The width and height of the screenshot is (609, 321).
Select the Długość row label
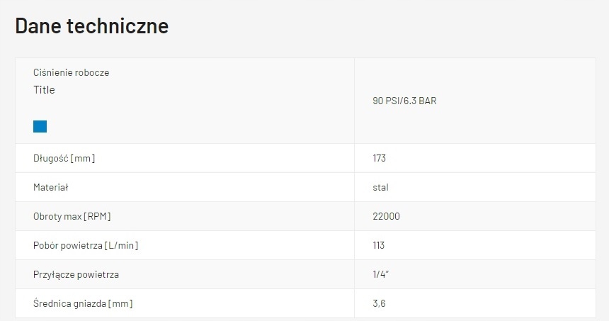tap(64, 158)
